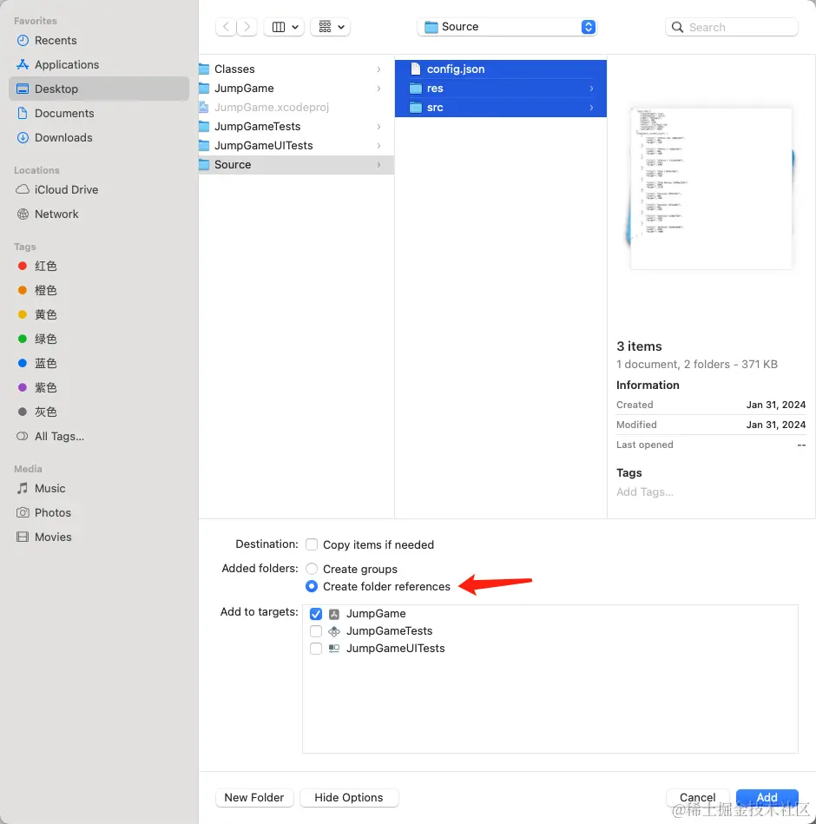Expand the src folder chevron

[592, 108]
